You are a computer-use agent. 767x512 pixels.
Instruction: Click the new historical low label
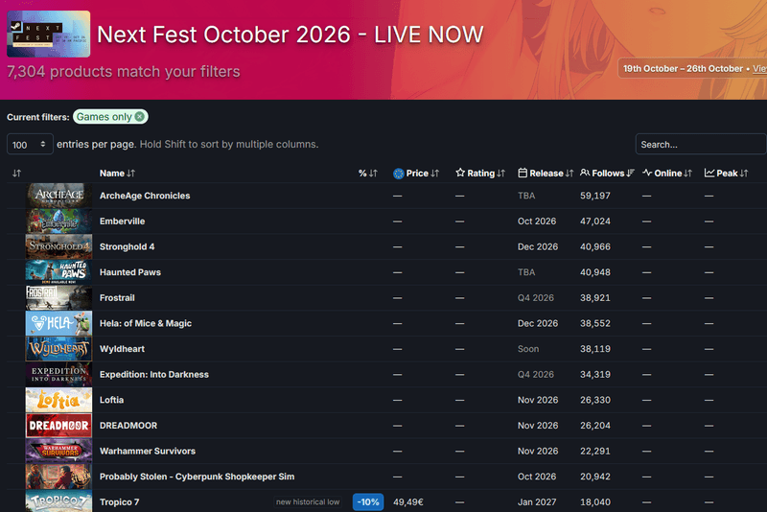[308, 501]
